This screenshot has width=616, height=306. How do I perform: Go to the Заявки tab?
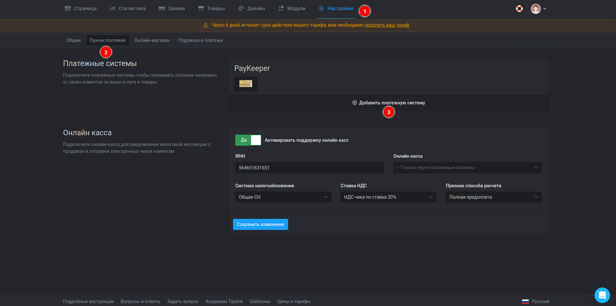click(x=172, y=8)
